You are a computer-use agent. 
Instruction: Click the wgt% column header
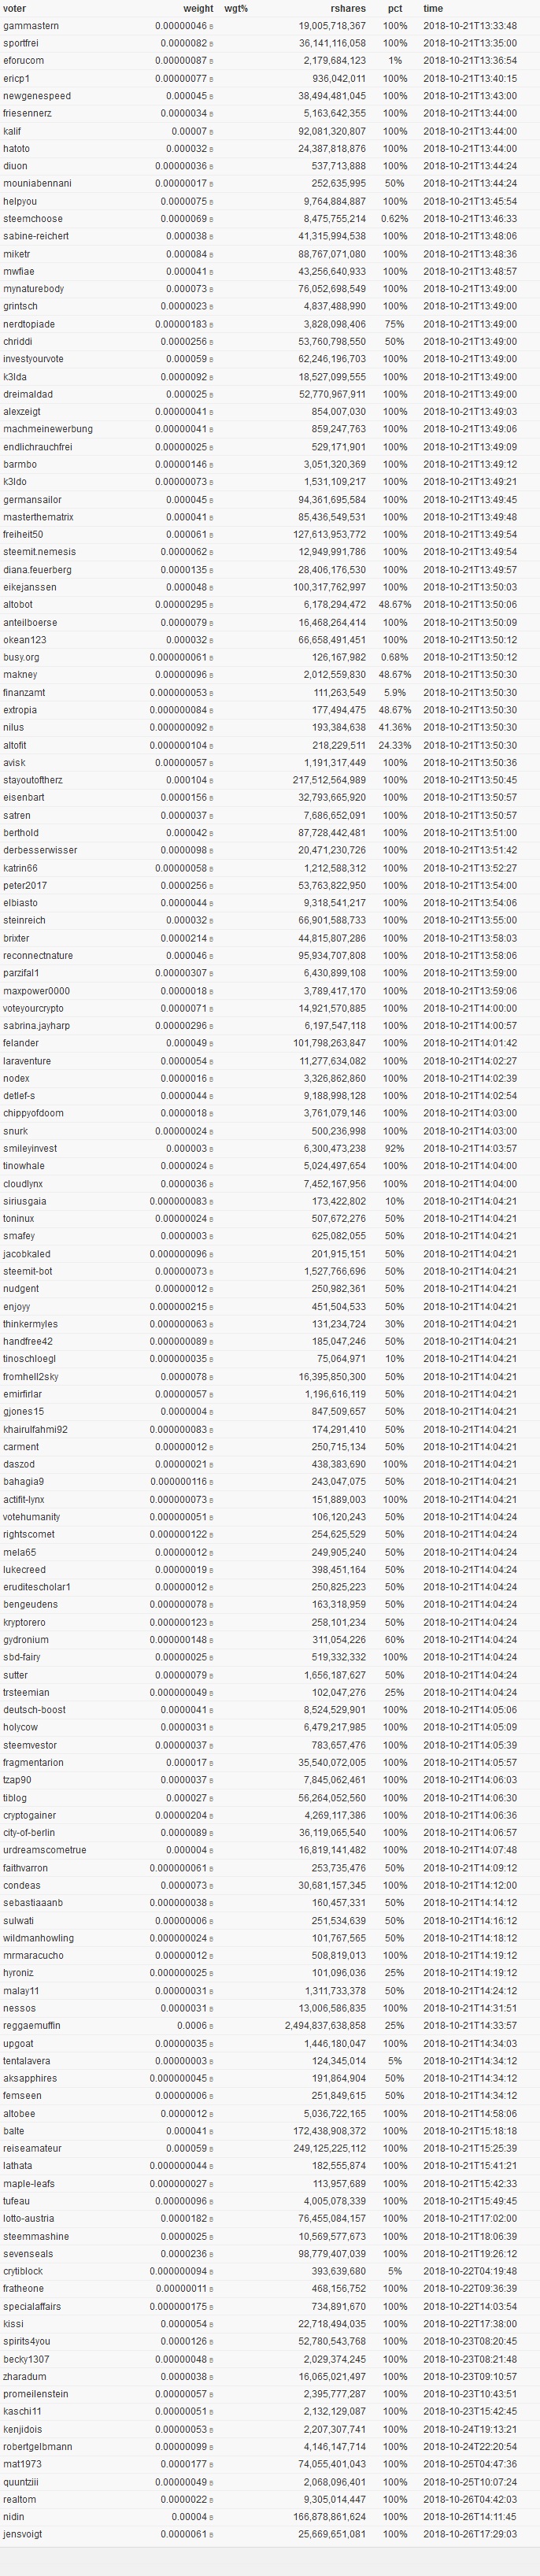pos(236,8)
